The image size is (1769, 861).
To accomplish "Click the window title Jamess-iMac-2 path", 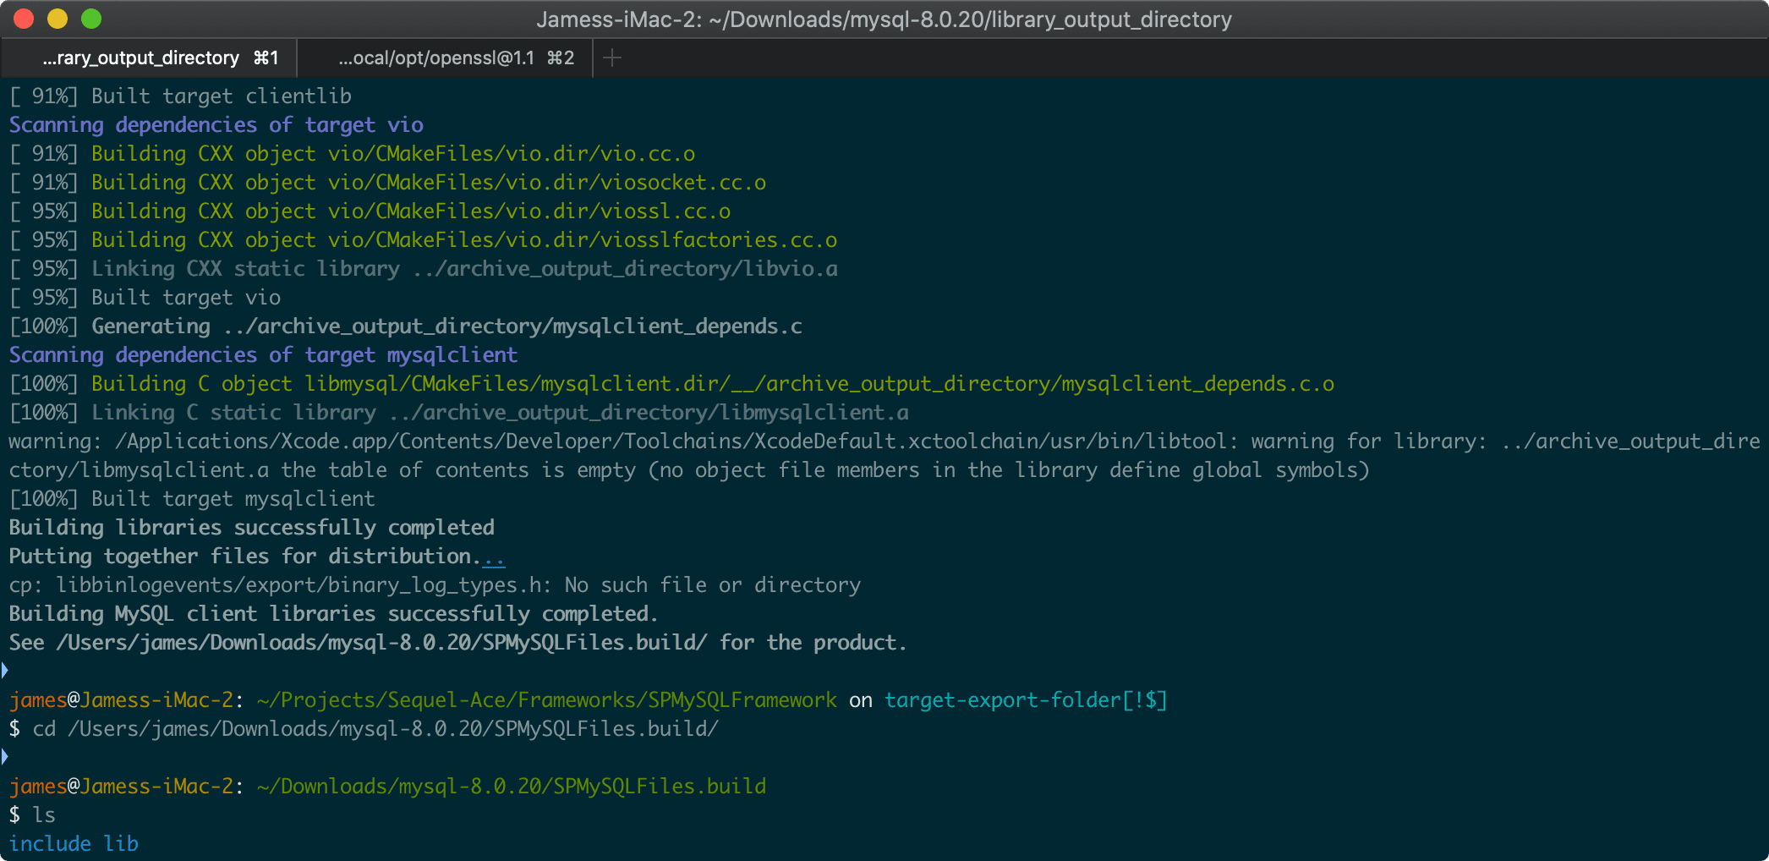I will point(884,19).
